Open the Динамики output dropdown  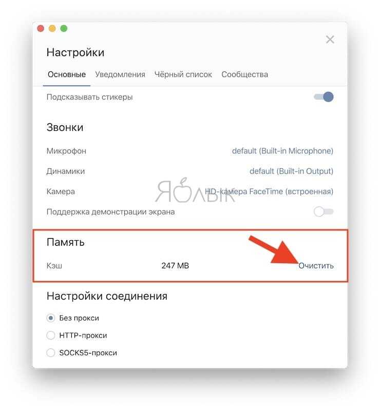pyautogui.click(x=291, y=171)
